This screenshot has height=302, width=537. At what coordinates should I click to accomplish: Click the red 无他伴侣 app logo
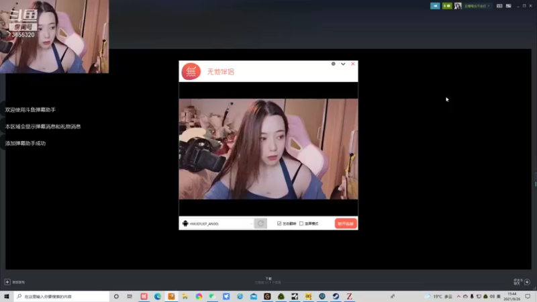(191, 72)
